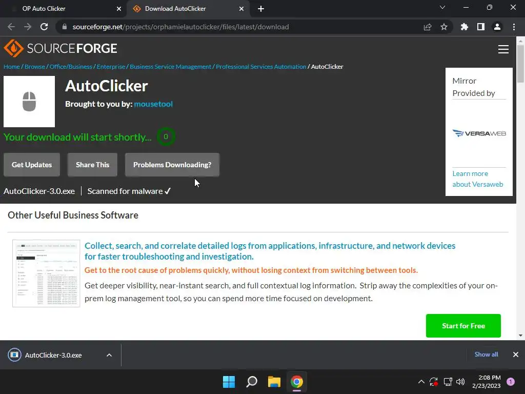Open the Chrome three-dot menu
The height and width of the screenshot is (394, 525).
[x=514, y=27]
